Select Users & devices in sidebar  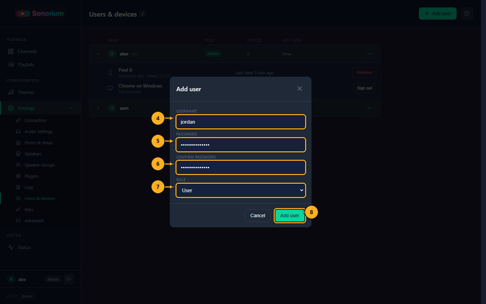click(x=40, y=198)
